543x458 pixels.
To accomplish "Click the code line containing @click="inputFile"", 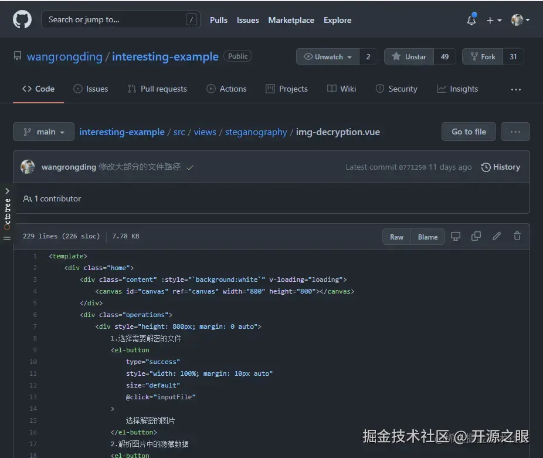I will pyautogui.click(x=161, y=397).
